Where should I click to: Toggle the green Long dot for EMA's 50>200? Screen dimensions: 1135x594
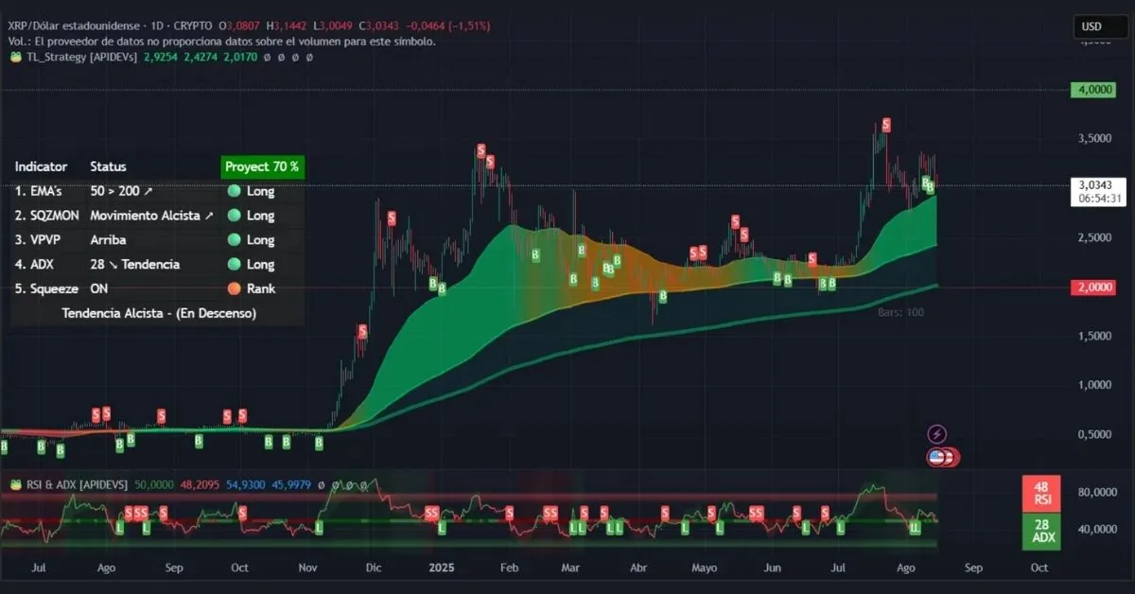[x=234, y=190]
